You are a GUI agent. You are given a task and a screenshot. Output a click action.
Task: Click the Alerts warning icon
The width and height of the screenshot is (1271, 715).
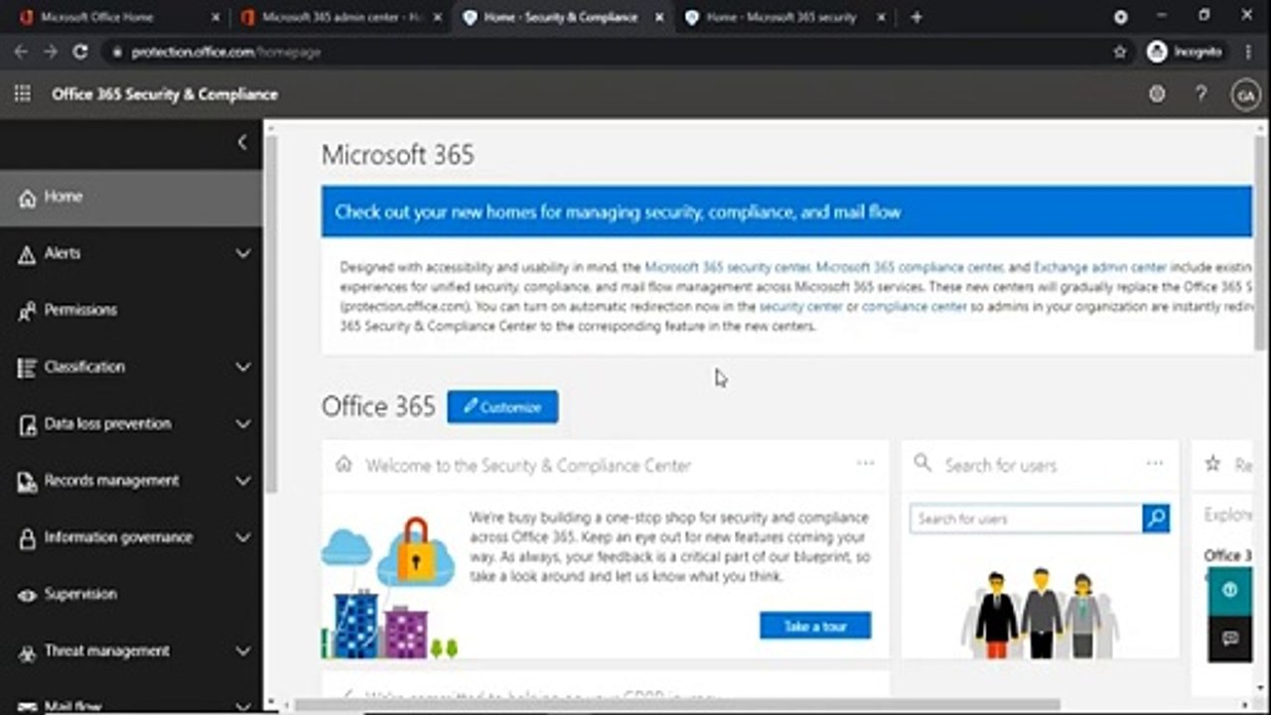27,254
